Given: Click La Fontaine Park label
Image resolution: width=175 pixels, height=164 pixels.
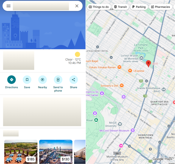Looking at the screenshot, I should coord(141,46).
